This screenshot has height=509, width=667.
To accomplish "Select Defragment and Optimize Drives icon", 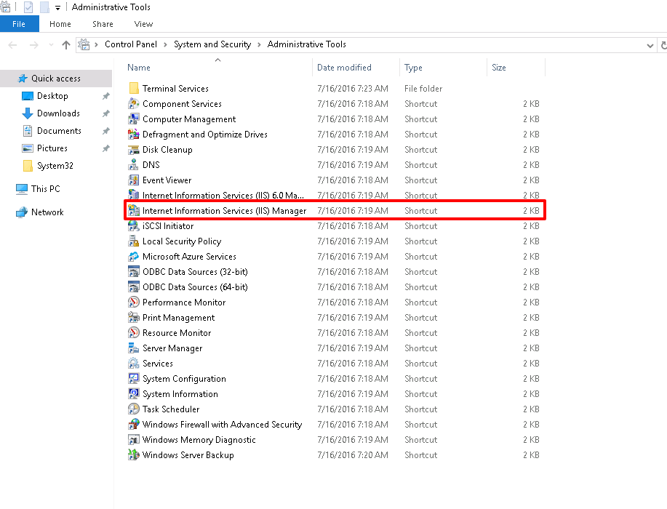I will coord(134,135).
